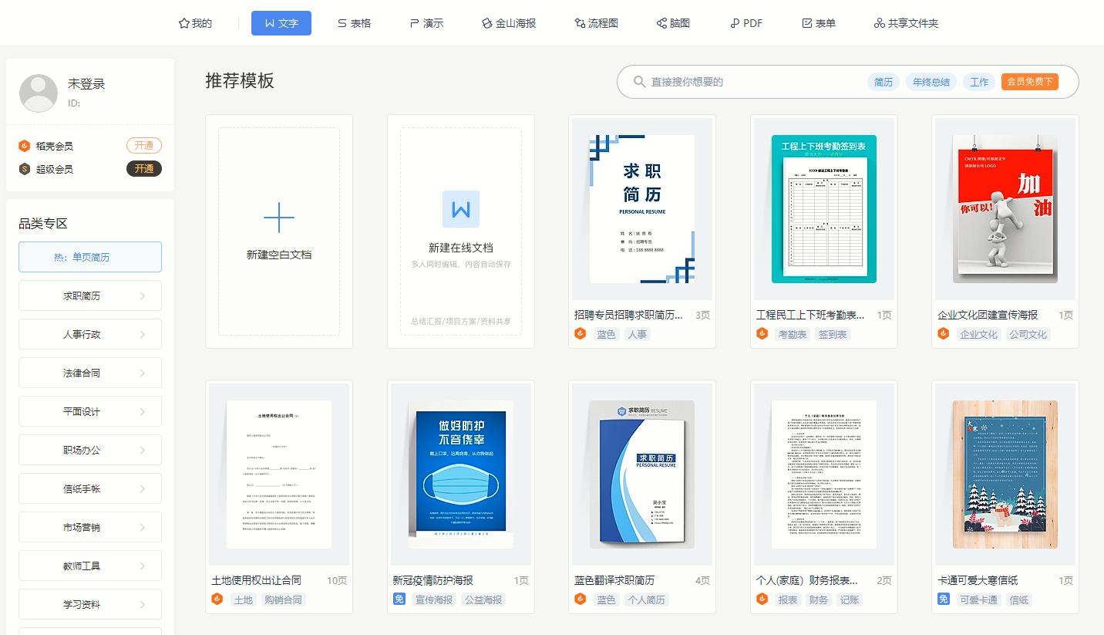Open the PDF section
The width and height of the screenshot is (1104, 635).
click(745, 23)
